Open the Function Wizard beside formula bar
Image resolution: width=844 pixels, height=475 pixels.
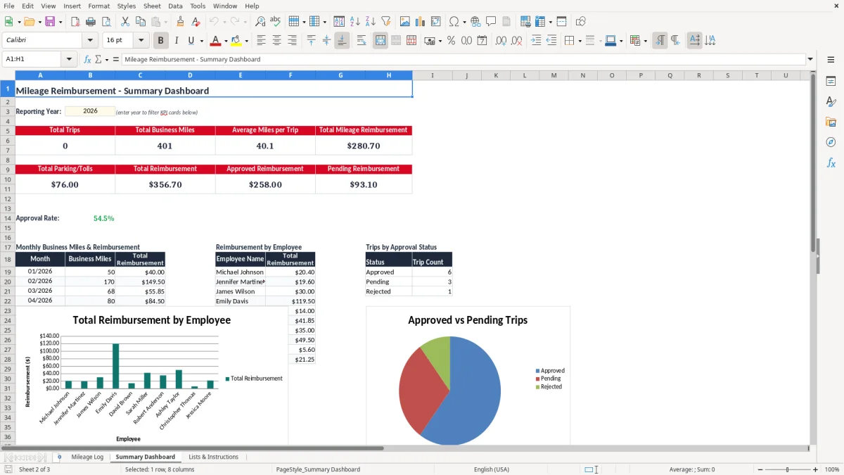[88, 59]
